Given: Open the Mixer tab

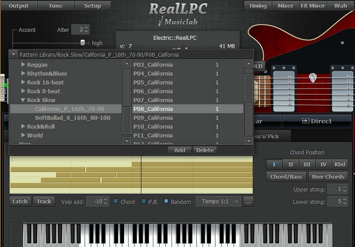Looking at the screenshot, I should coord(285,6).
